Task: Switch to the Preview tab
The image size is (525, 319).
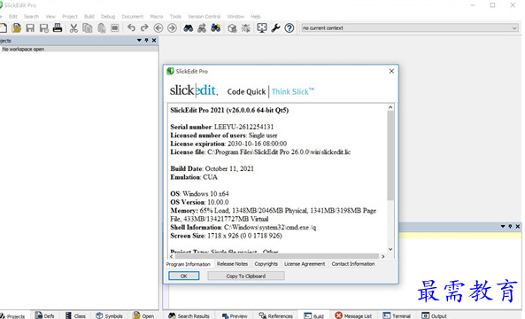Action: [x=235, y=315]
